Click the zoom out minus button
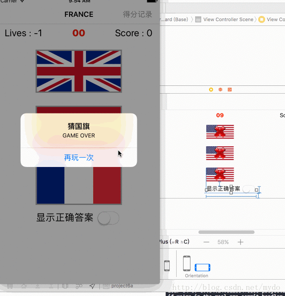 [x=206, y=242]
